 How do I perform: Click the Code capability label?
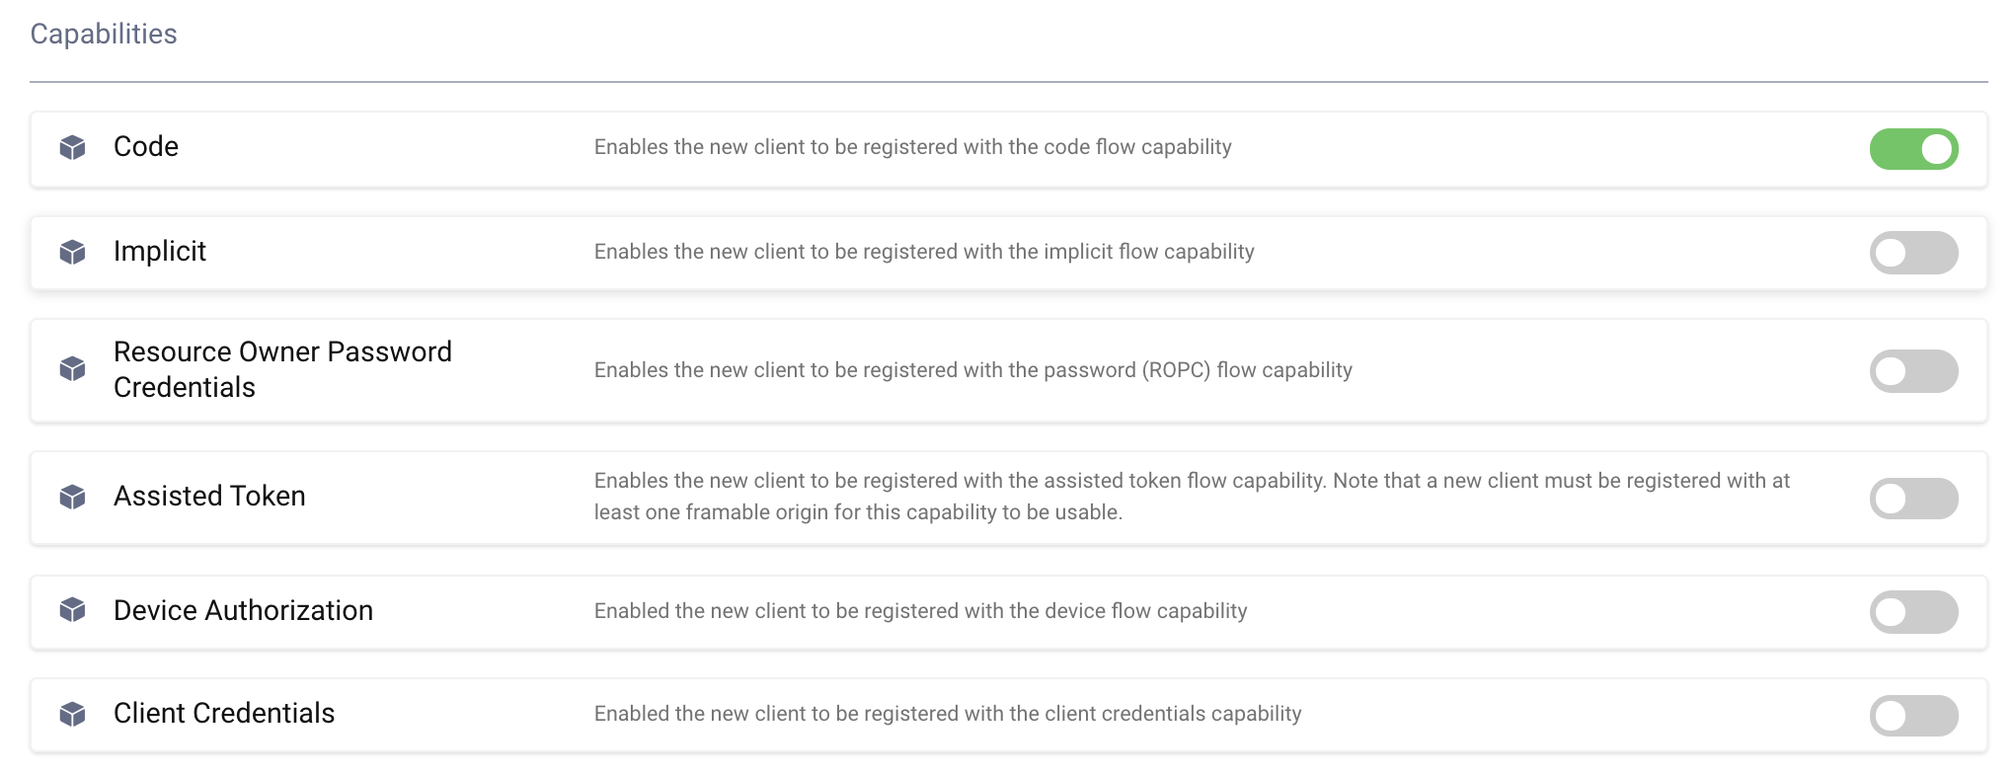(146, 147)
